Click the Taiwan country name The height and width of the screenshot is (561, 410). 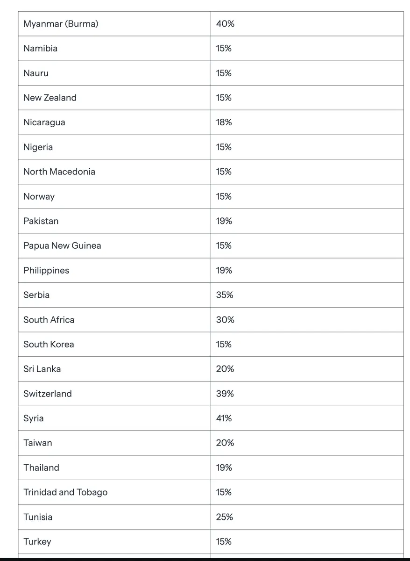[38, 443]
